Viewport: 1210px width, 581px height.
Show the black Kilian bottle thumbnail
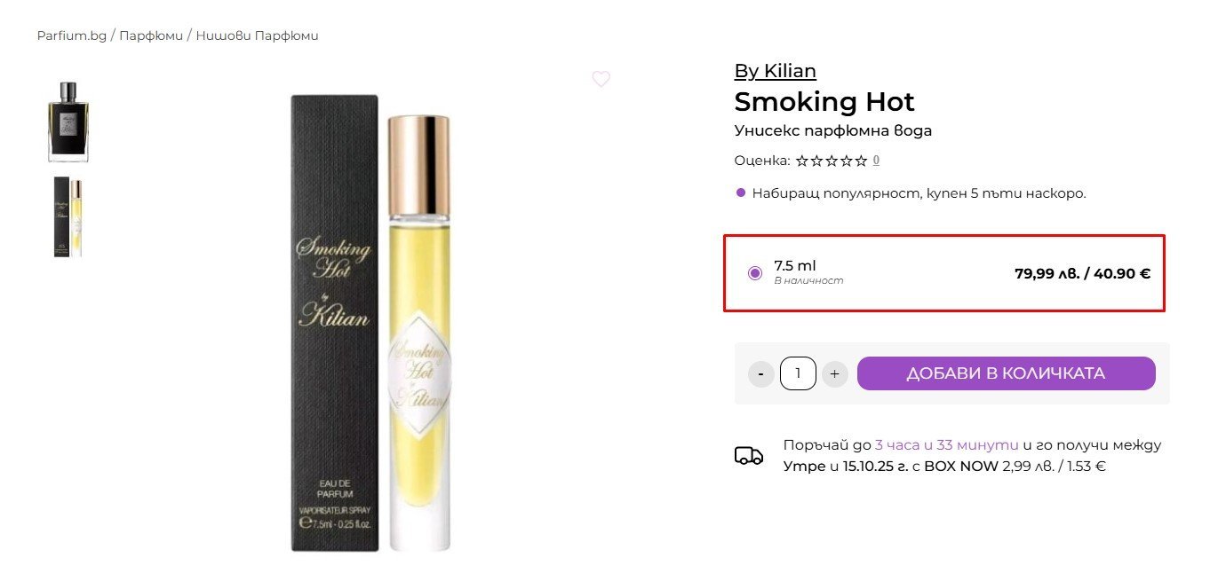pyautogui.click(x=68, y=122)
